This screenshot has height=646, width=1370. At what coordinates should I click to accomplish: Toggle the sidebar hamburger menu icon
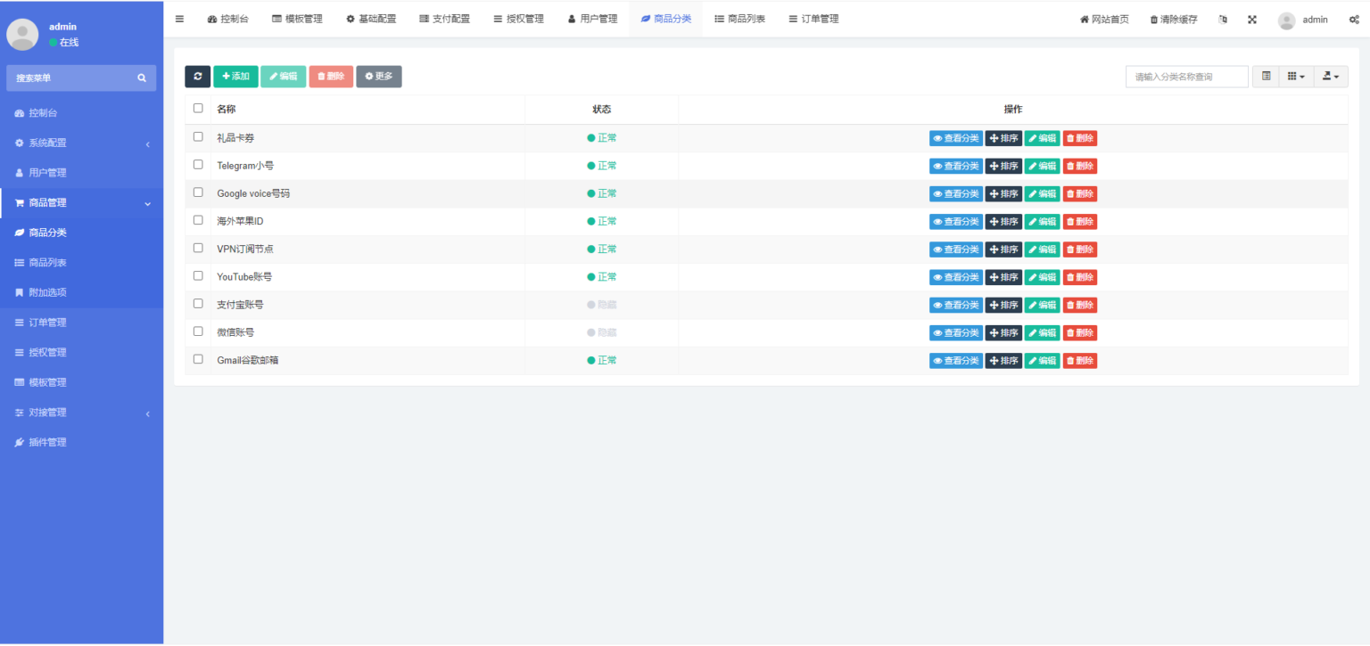[179, 19]
